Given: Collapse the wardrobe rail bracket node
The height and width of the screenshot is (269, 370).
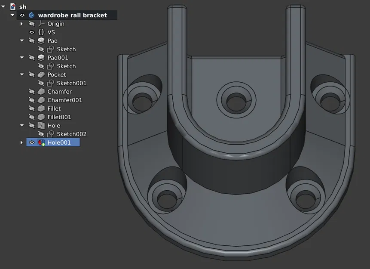Looking at the screenshot, I should (12, 15).
